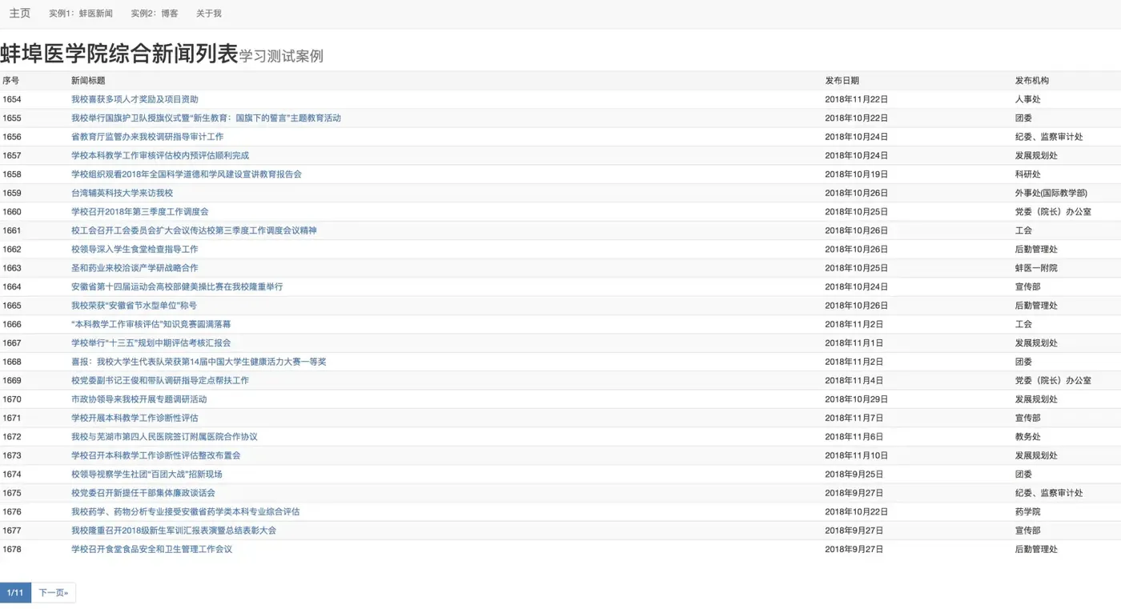Open 实例2：博客 in the navbar
The image size is (1121, 609).
click(155, 14)
